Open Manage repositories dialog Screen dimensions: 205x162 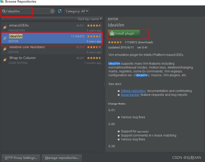point(62,158)
